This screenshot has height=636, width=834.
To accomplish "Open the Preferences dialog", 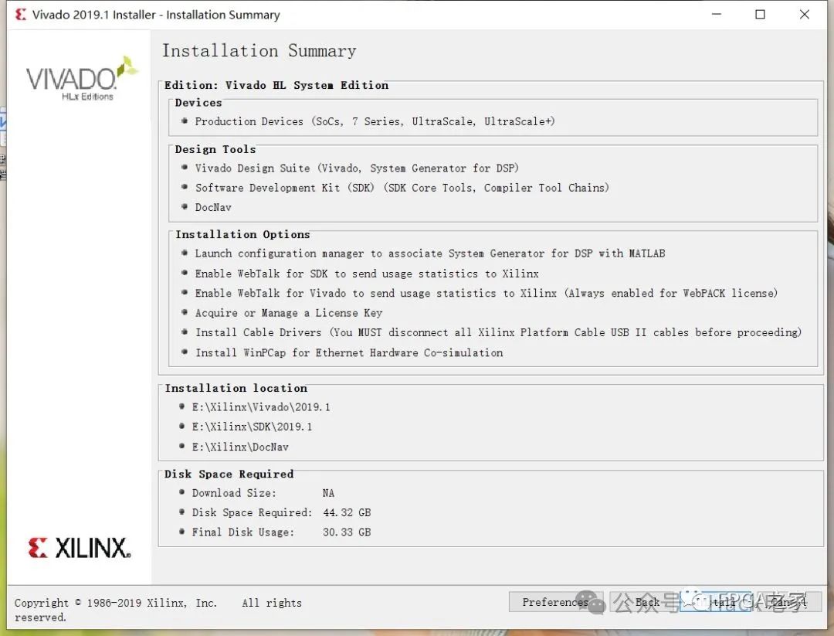I will pos(555,602).
